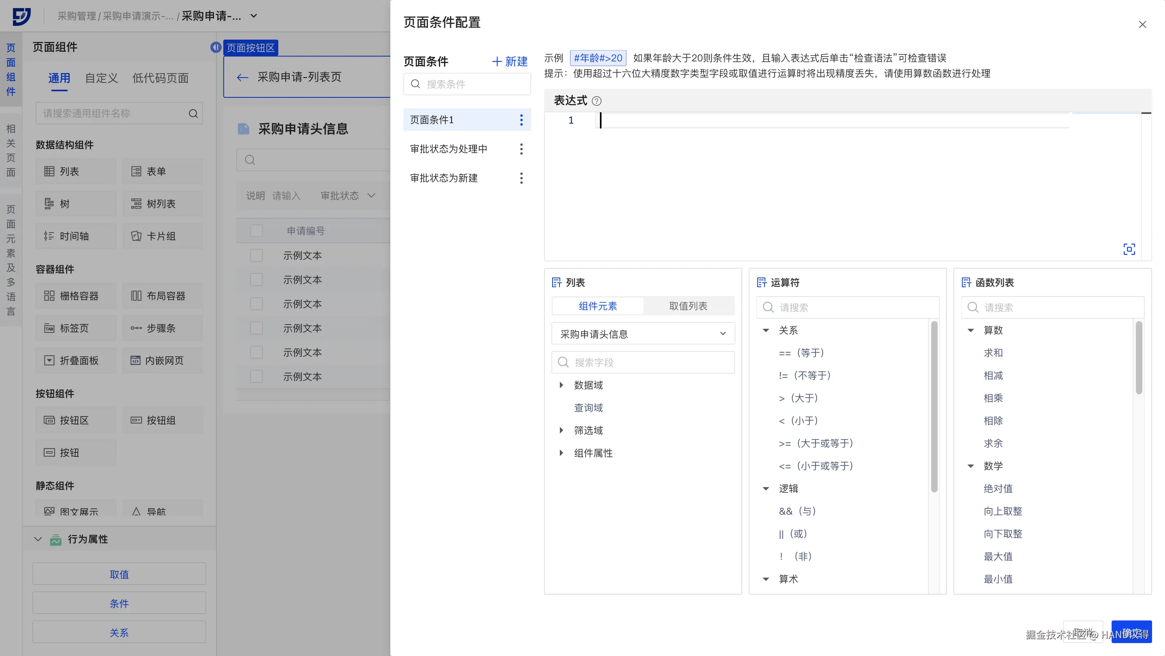
Task: Click the operators list scrollbar
Action: pyautogui.click(x=934, y=406)
